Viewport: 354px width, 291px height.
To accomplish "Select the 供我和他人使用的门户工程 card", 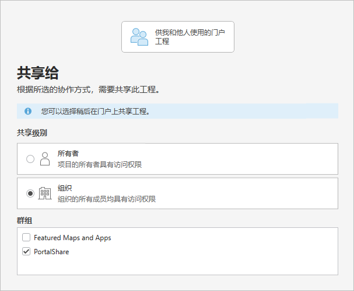I will pyautogui.click(x=178, y=37).
